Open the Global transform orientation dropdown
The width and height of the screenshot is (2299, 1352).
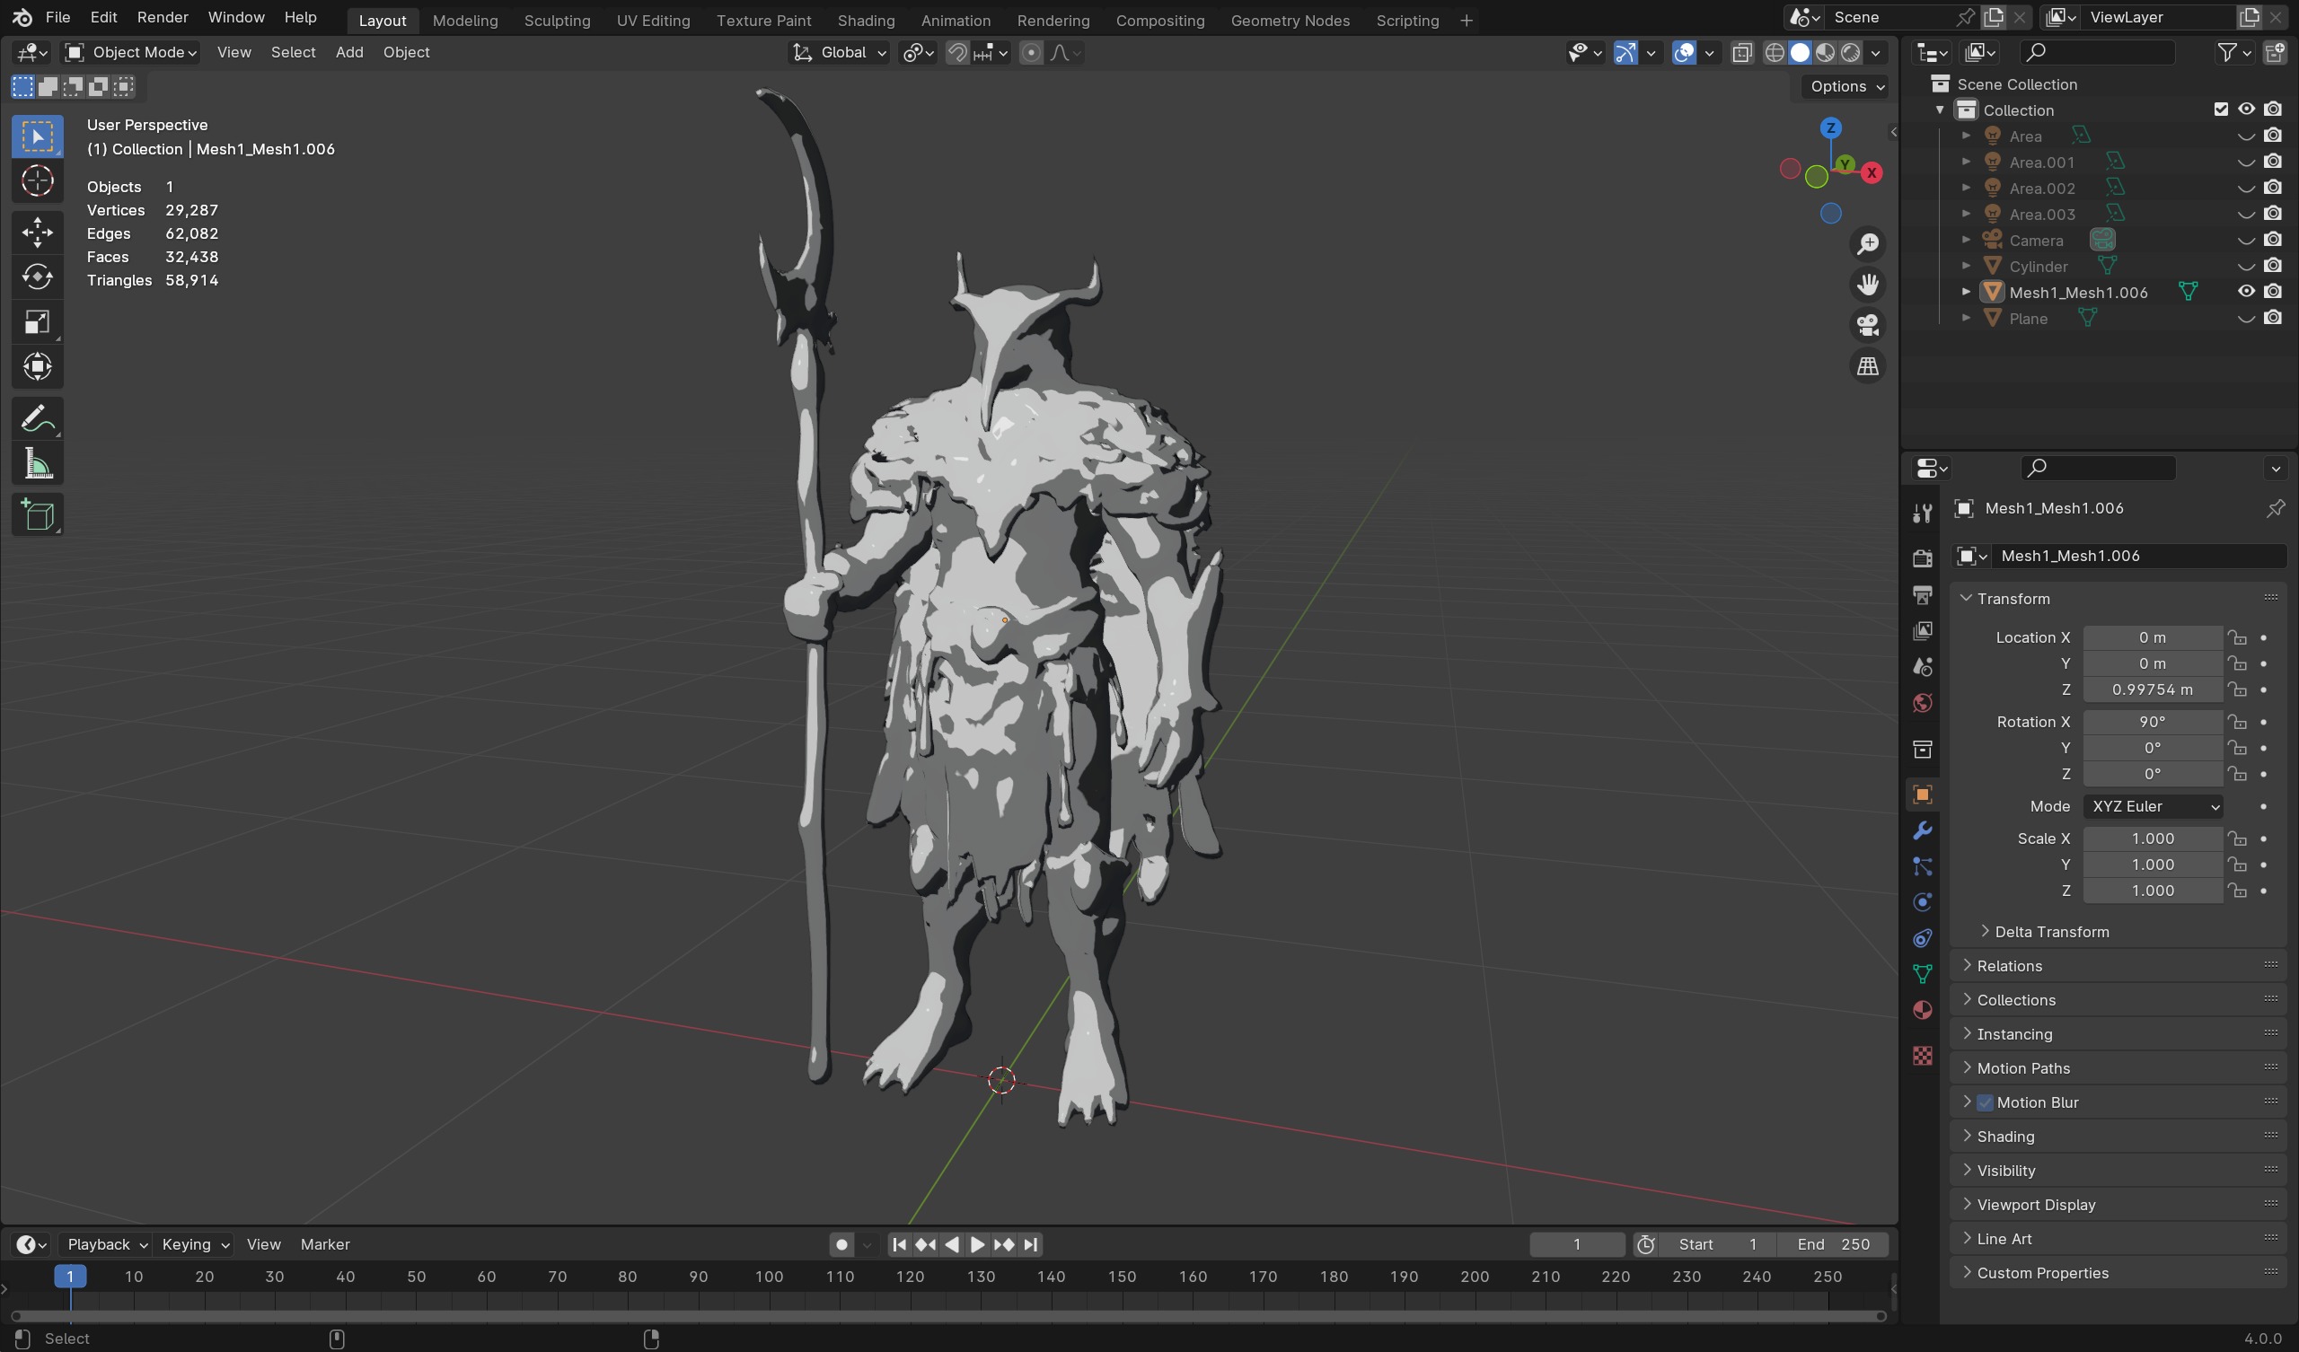pyautogui.click(x=839, y=53)
